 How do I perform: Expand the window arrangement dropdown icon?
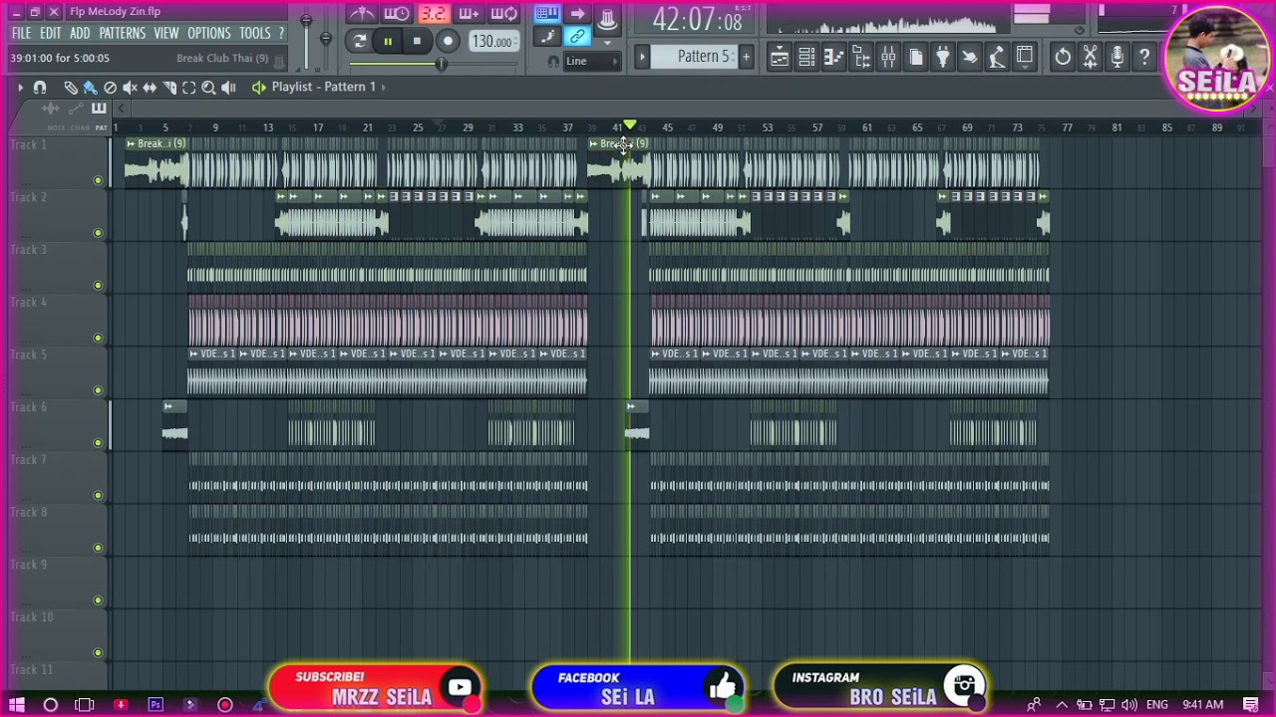click(x=1025, y=57)
